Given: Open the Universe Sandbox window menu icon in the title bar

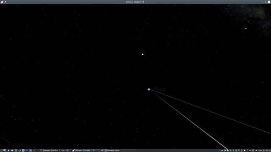Looking at the screenshot, I should click(x=2, y=2).
